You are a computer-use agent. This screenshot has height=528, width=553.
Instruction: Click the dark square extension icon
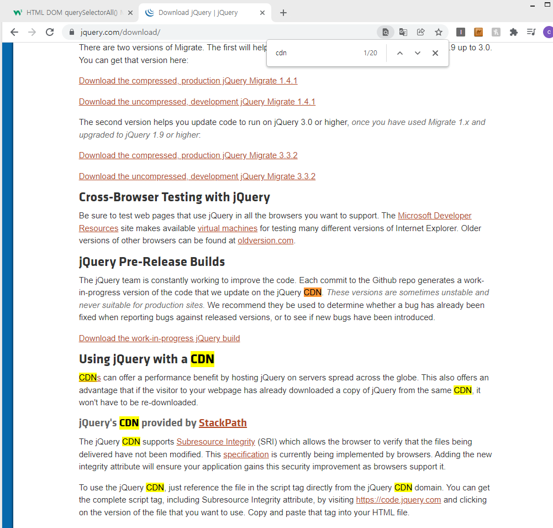[x=461, y=32]
